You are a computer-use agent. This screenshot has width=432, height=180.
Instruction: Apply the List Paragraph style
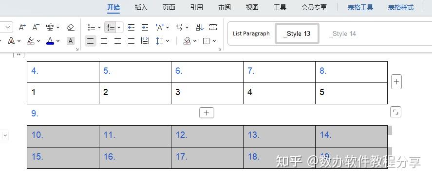[x=251, y=33]
